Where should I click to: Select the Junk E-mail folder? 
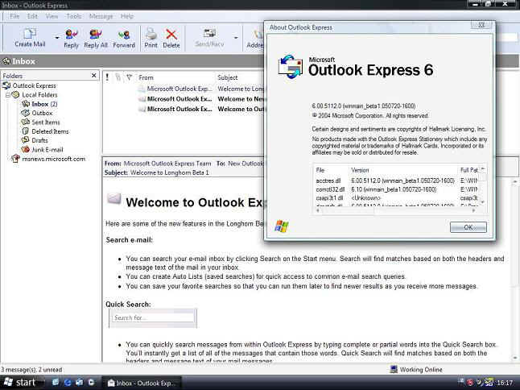click(47, 149)
